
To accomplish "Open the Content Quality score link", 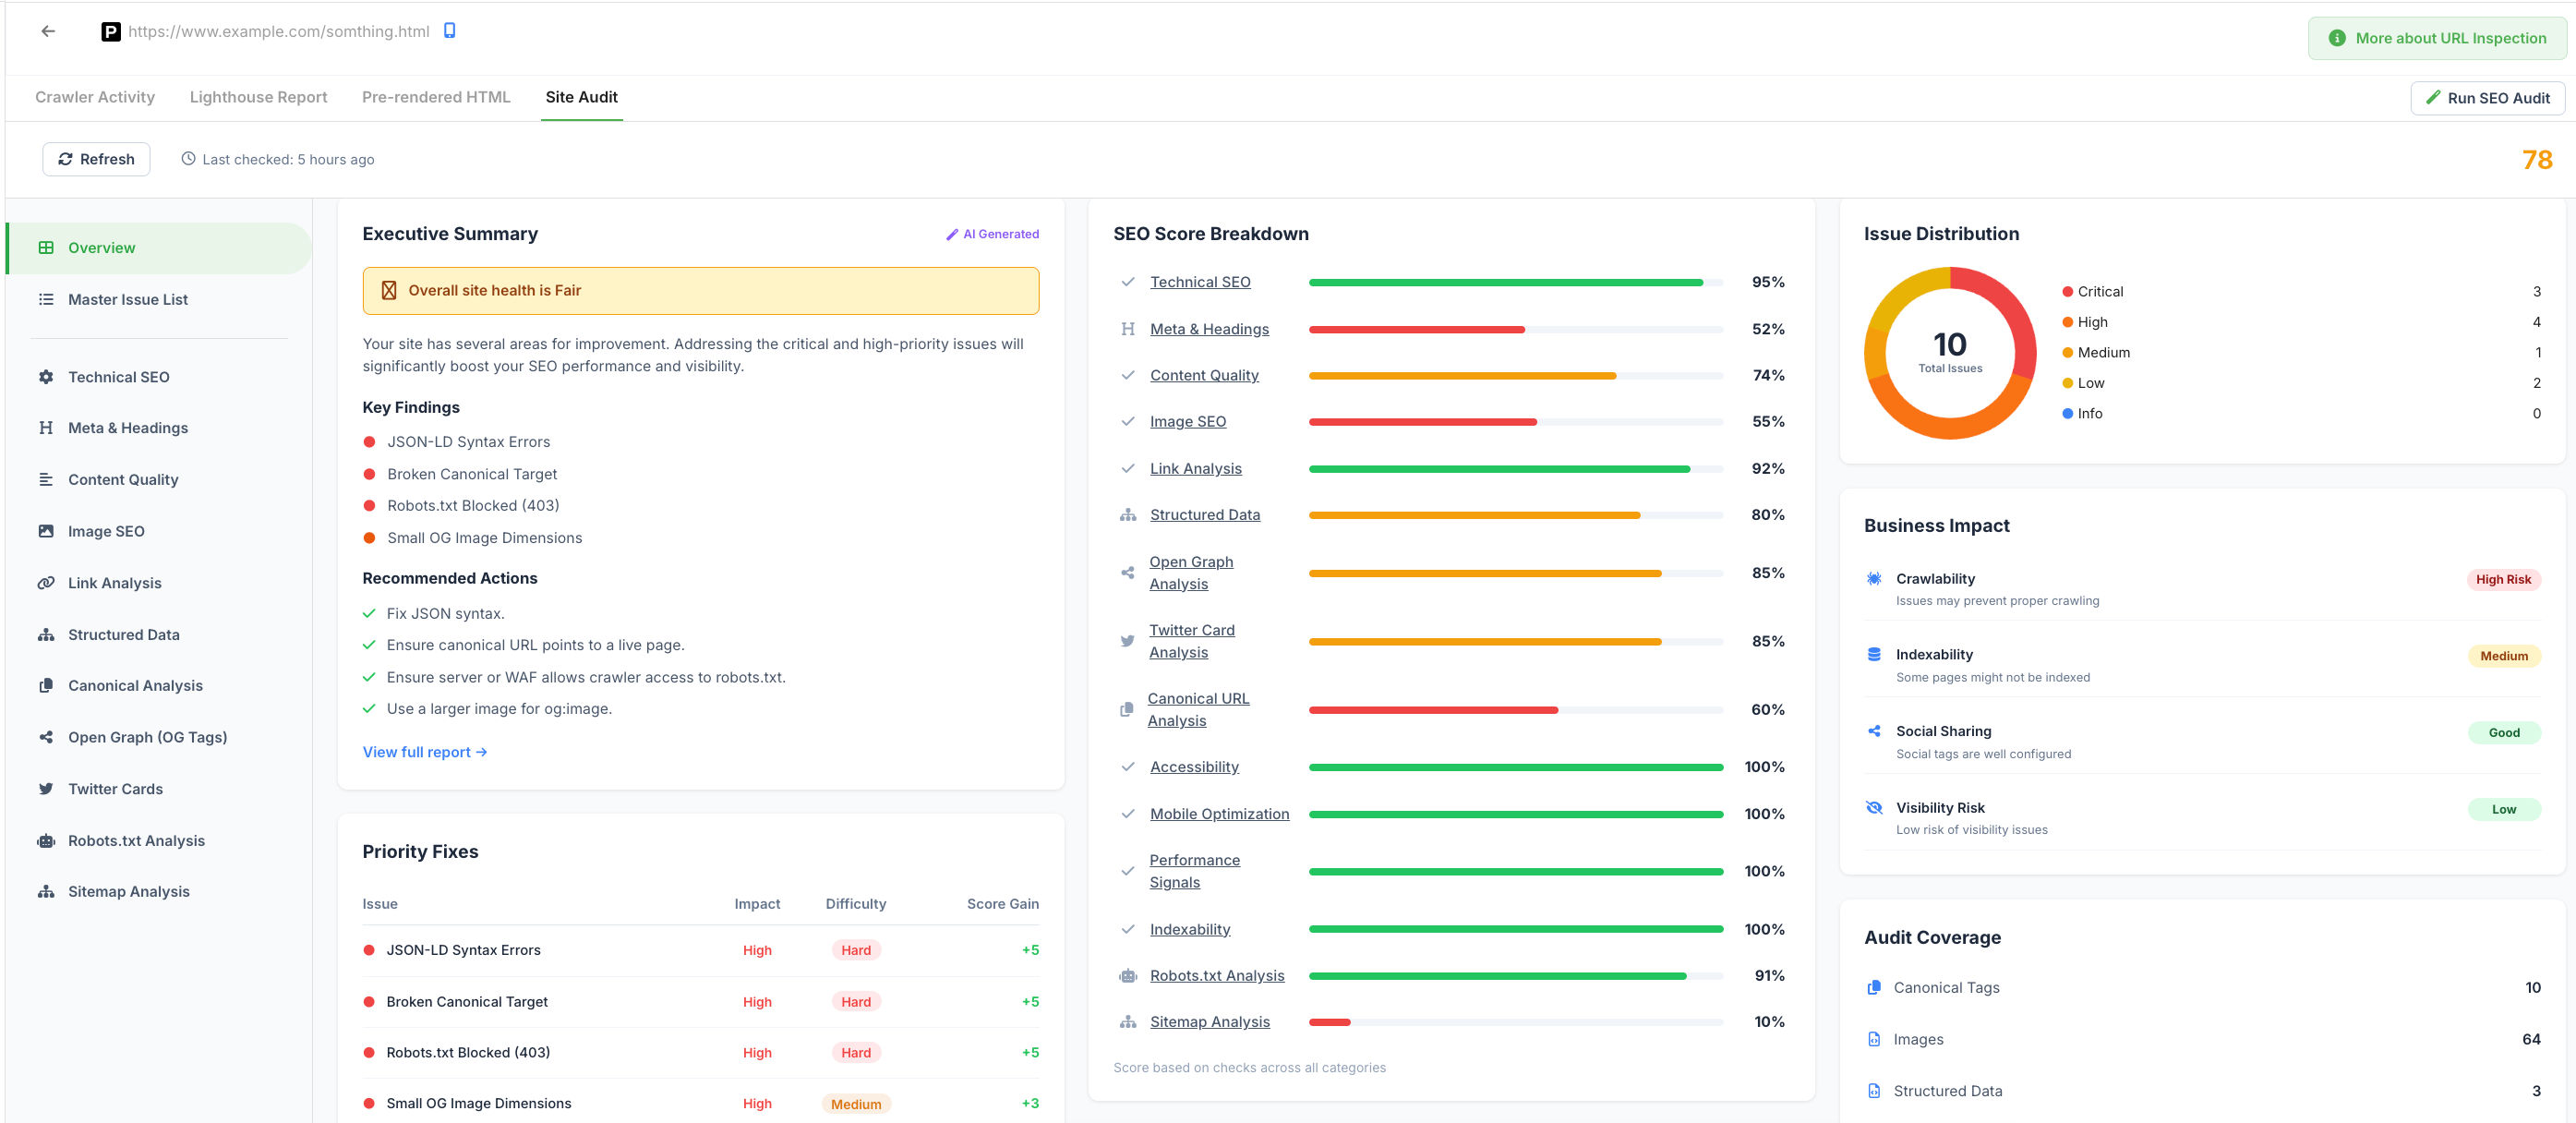I will pos(1204,375).
